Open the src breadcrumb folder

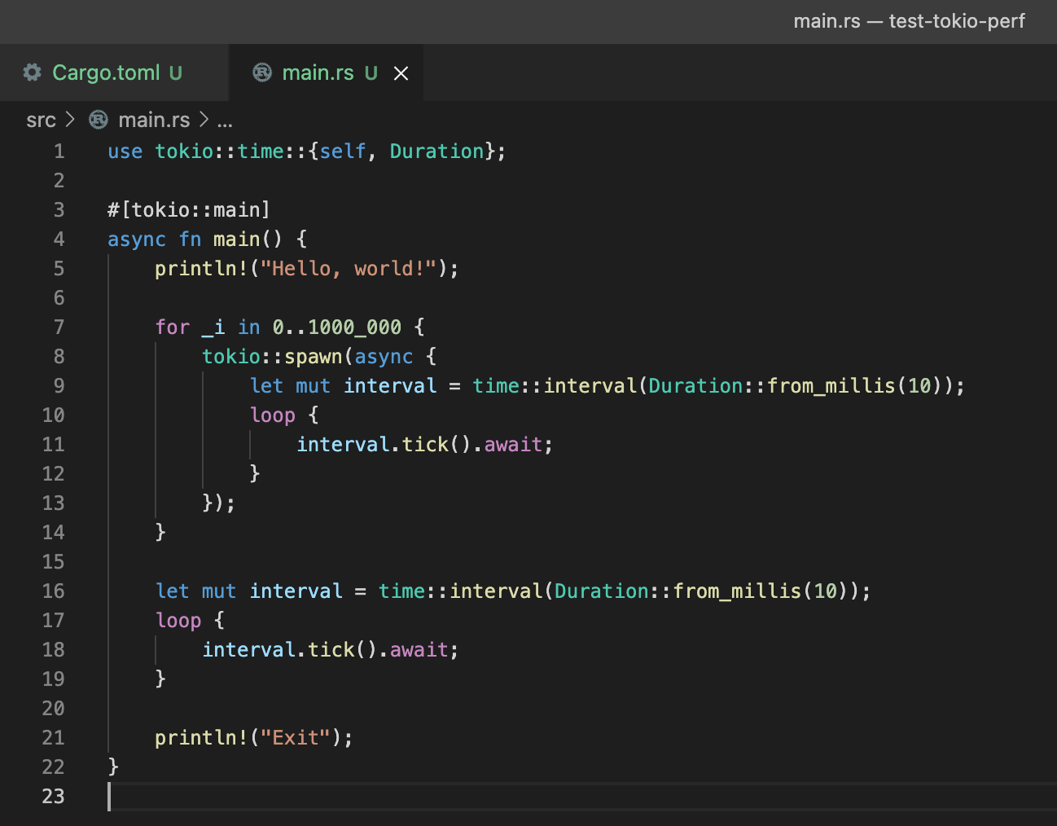[41, 120]
